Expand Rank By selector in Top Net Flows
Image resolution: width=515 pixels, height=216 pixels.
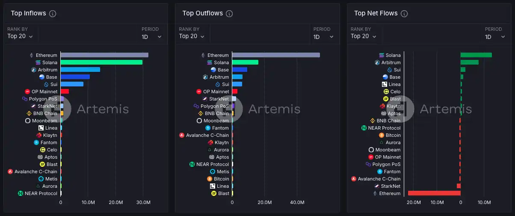[364, 36]
